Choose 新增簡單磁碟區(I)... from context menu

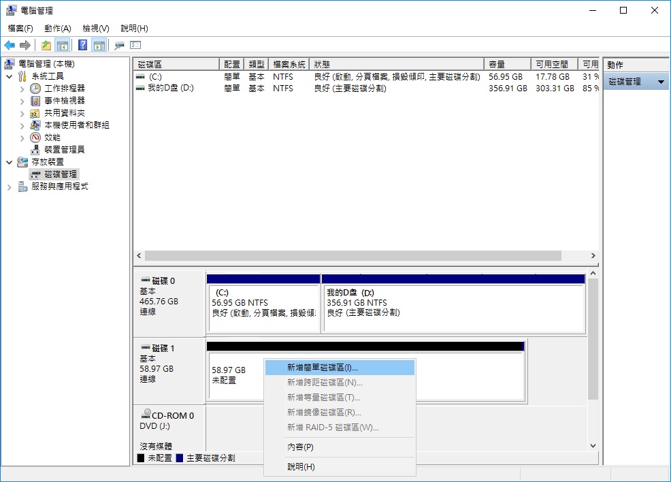click(x=340, y=367)
